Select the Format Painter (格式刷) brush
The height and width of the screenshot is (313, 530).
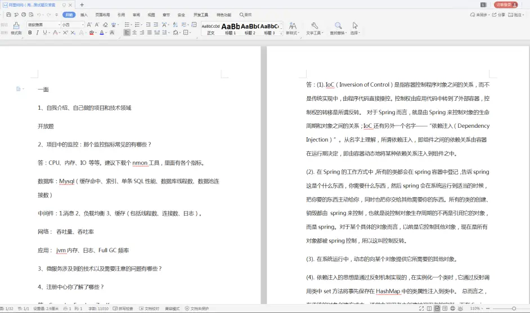[16, 28]
